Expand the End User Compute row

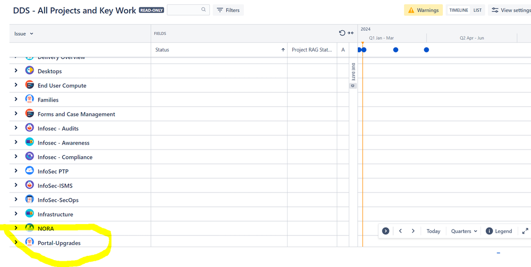15,85
